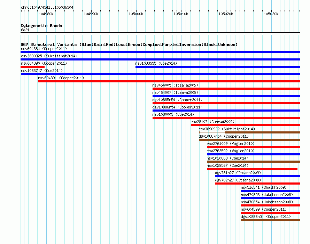Click the red loss bar of nsv604391
This screenshot has height=244, width=310.
click(x=169, y=81)
